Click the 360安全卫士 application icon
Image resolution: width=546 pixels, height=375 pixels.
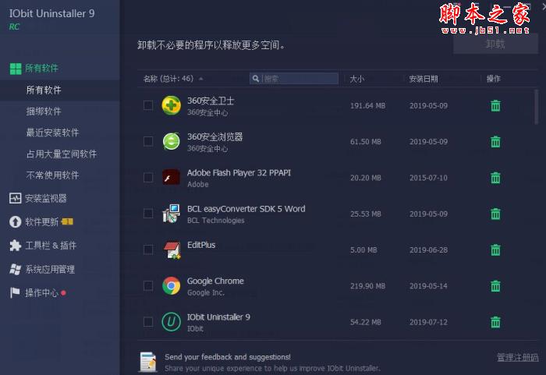(172, 105)
